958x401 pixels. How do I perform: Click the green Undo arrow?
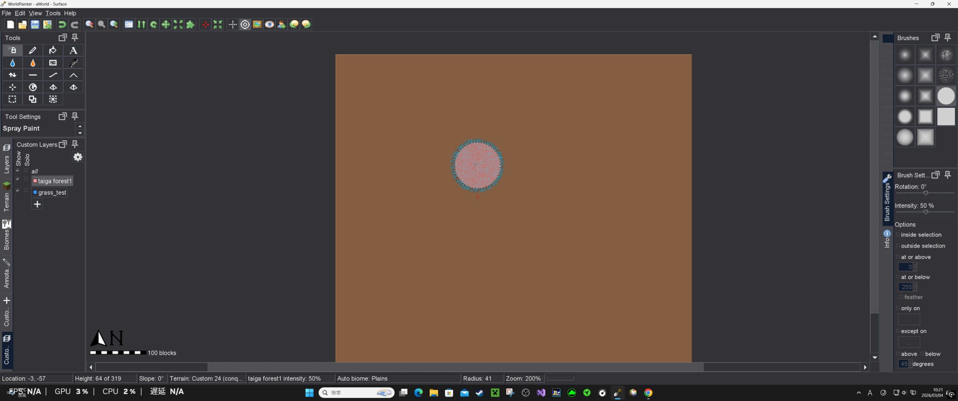coord(62,25)
